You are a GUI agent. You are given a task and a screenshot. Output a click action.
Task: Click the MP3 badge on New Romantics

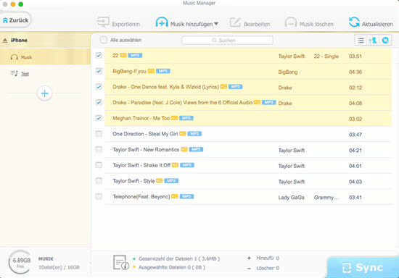[x=196, y=149]
